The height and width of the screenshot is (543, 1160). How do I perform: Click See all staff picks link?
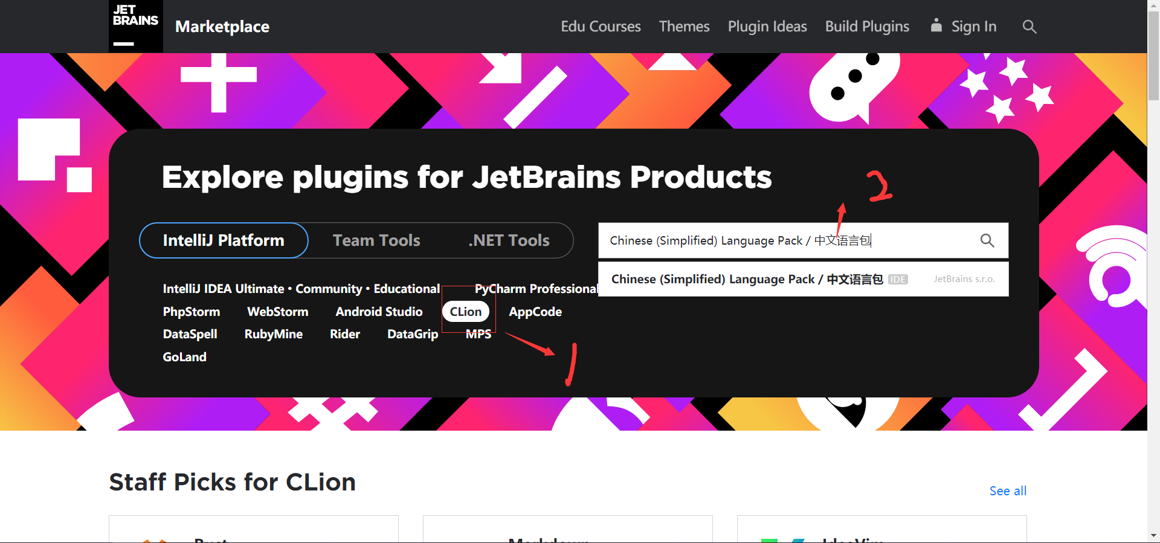1007,491
